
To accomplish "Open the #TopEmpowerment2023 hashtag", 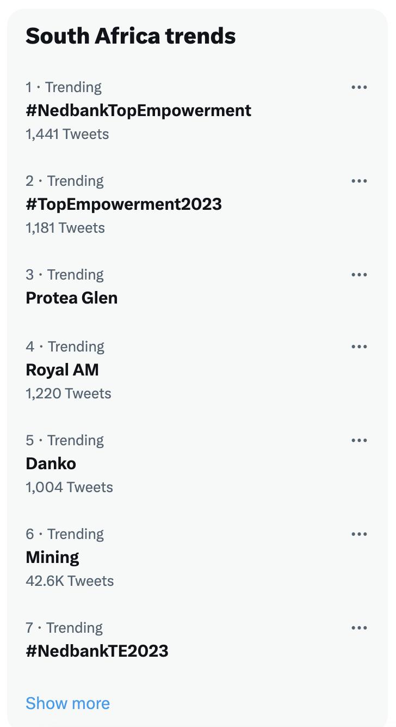I will [x=123, y=204].
